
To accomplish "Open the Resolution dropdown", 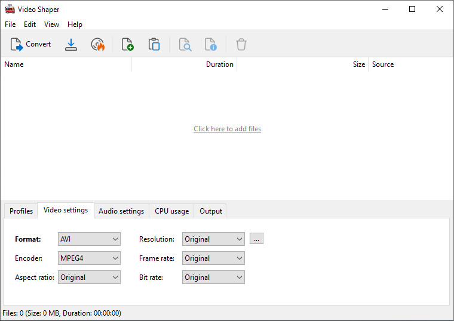I will [x=213, y=239].
